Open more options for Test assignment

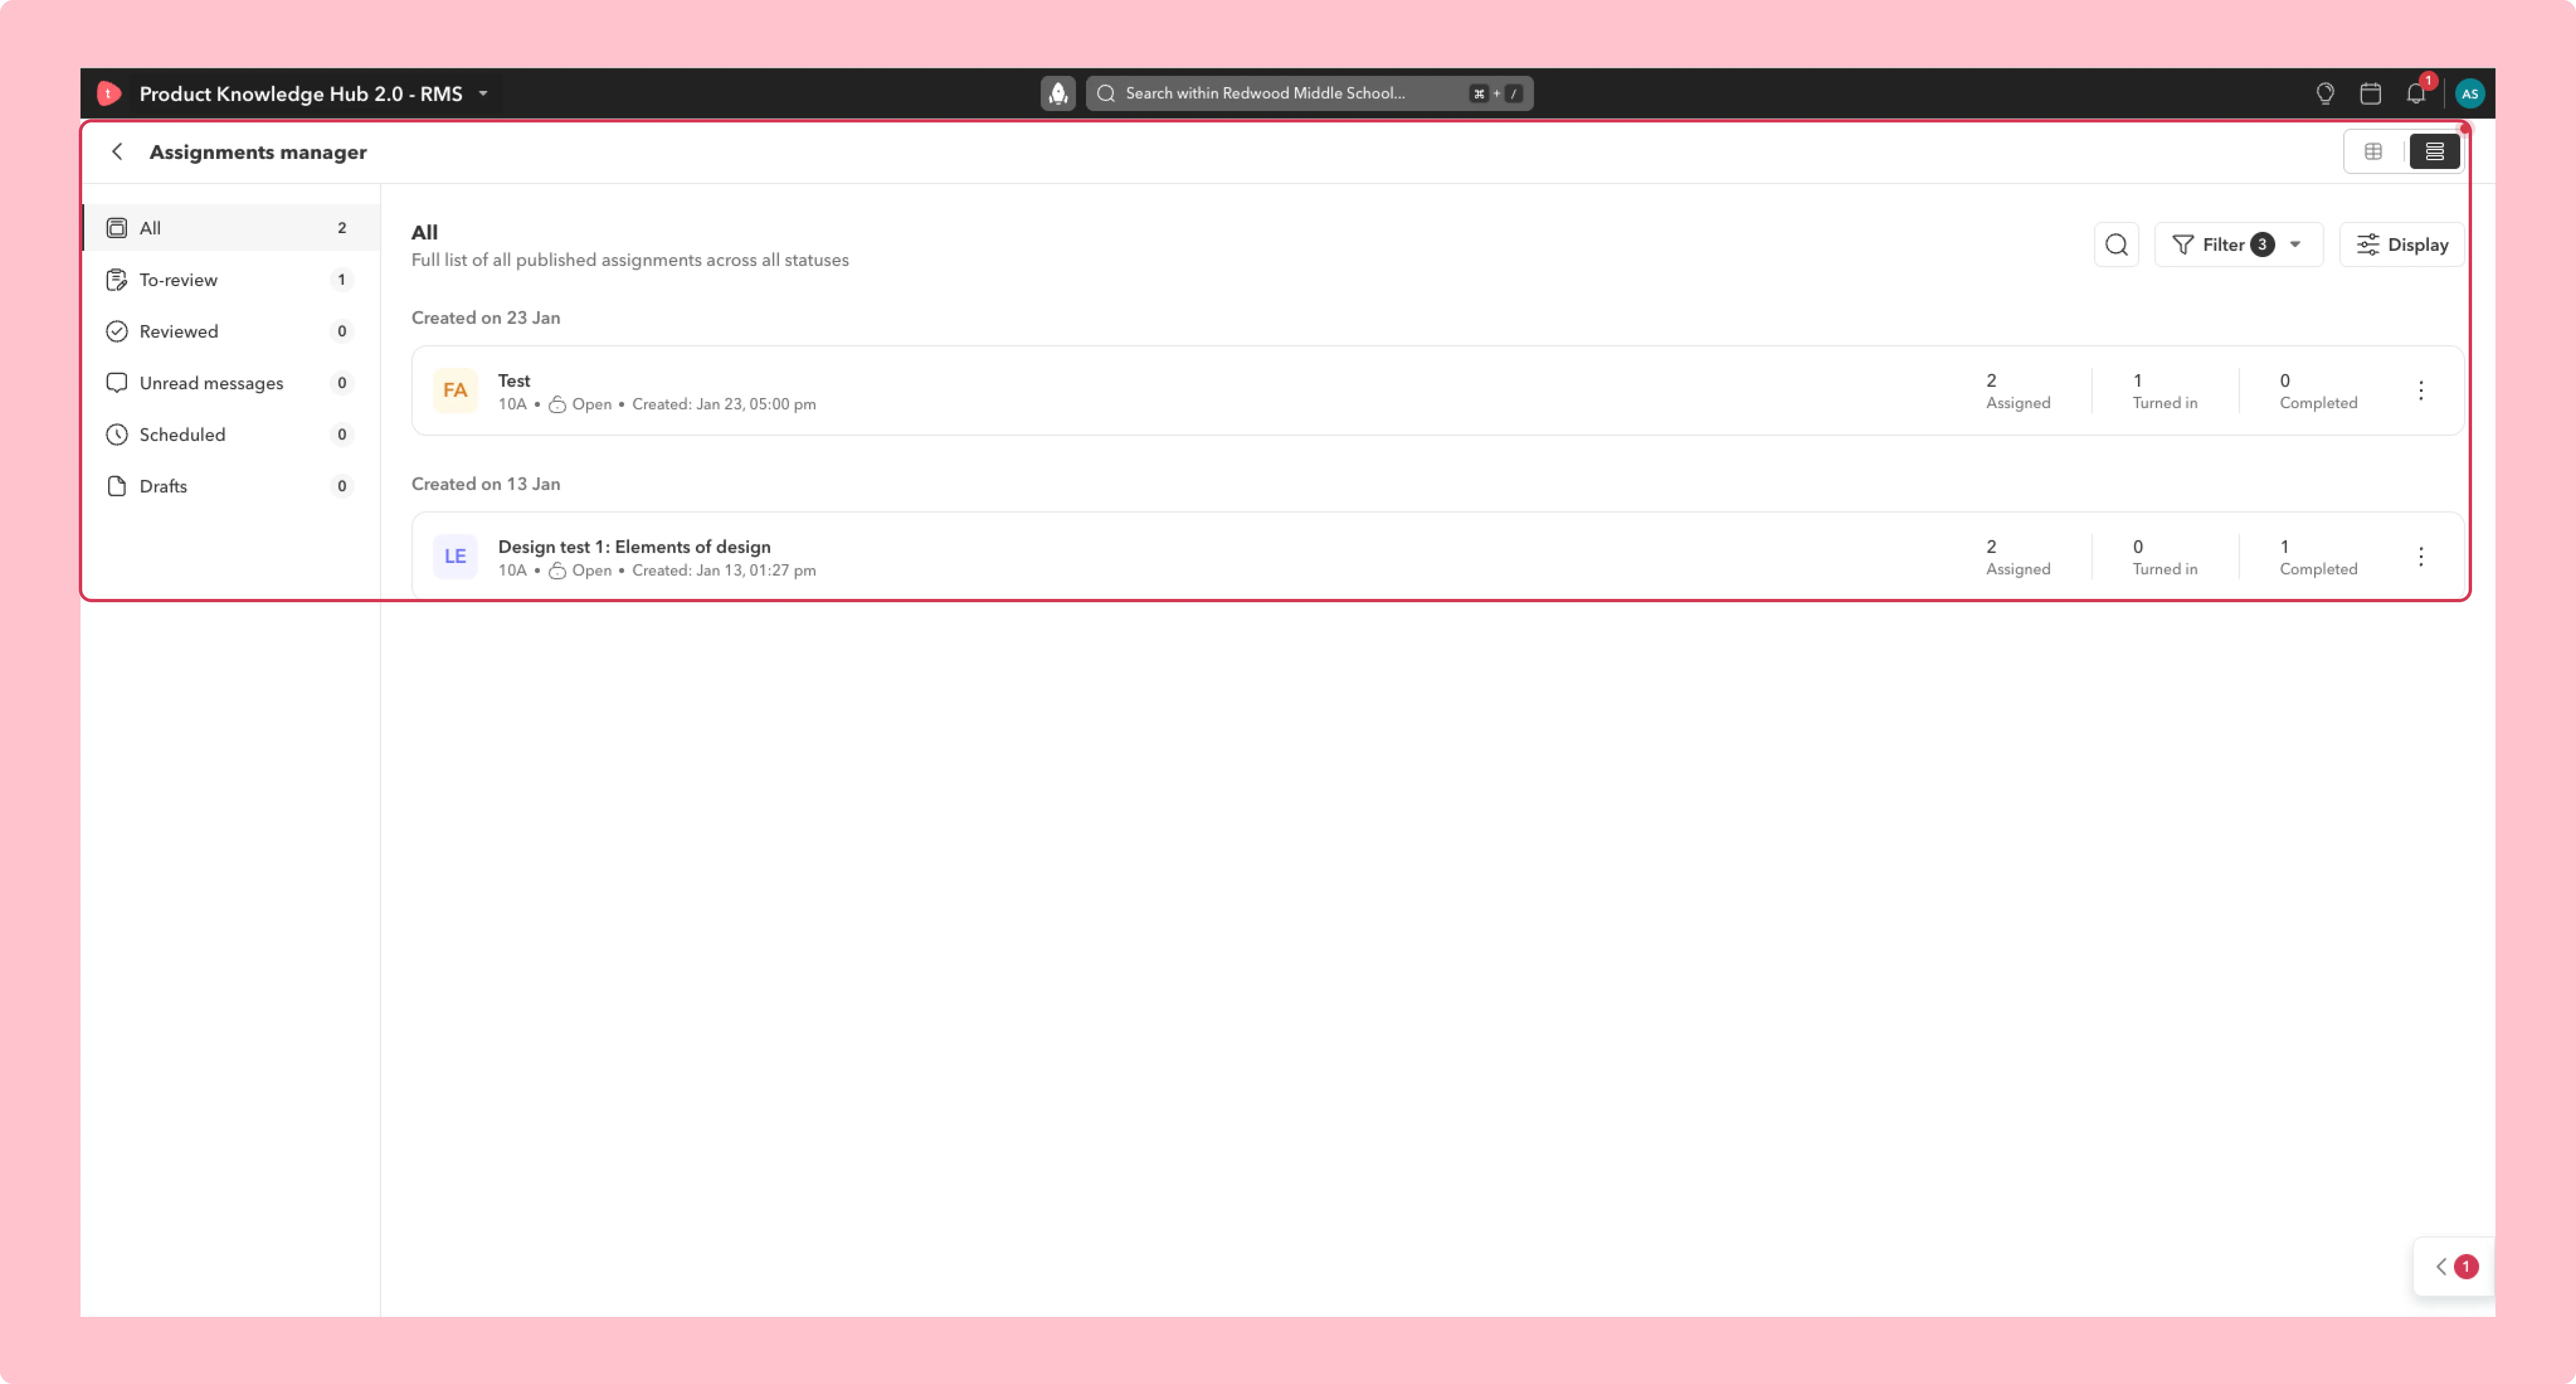(2421, 390)
